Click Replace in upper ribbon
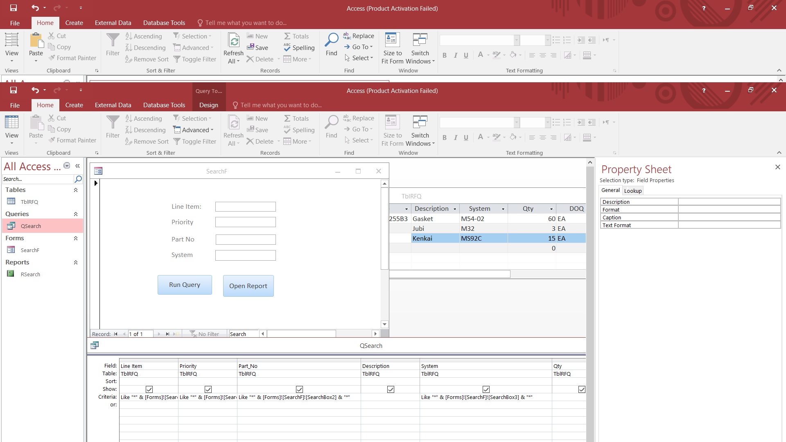 coord(359,36)
